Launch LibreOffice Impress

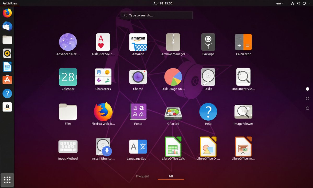pyautogui.click(x=243, y=149)
